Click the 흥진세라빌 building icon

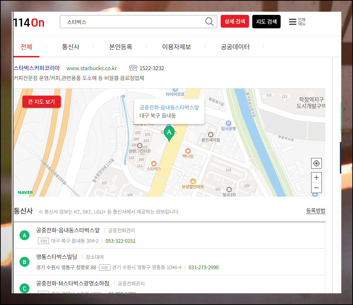tap(210, 134)
